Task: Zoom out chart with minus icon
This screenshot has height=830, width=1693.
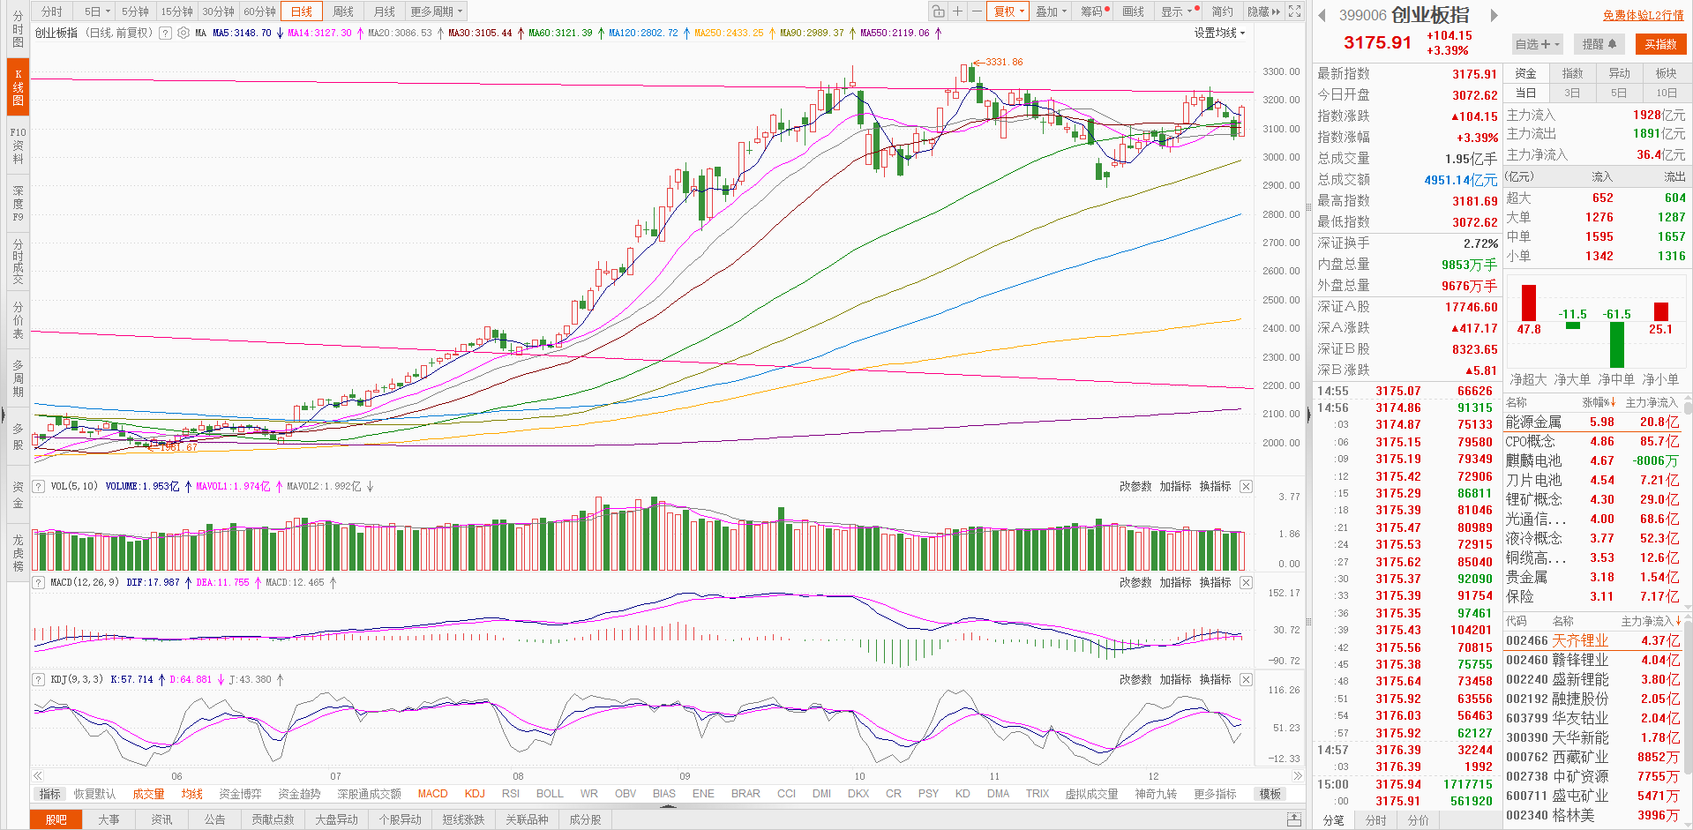Action: click(x=977, y=11)
